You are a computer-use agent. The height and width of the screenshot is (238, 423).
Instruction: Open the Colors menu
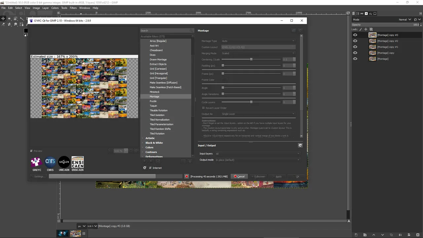click(55, 8)
